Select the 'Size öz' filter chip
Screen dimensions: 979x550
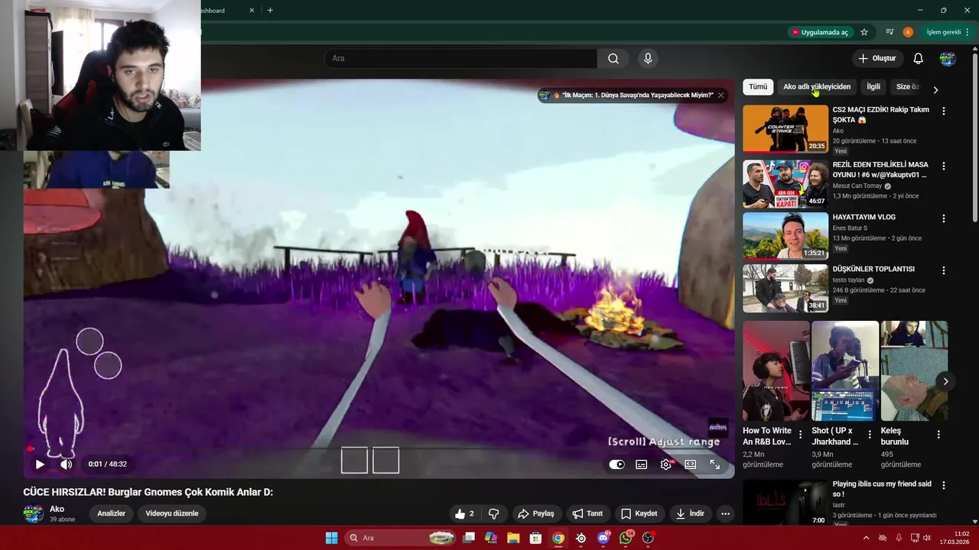[x=907, y=86]
